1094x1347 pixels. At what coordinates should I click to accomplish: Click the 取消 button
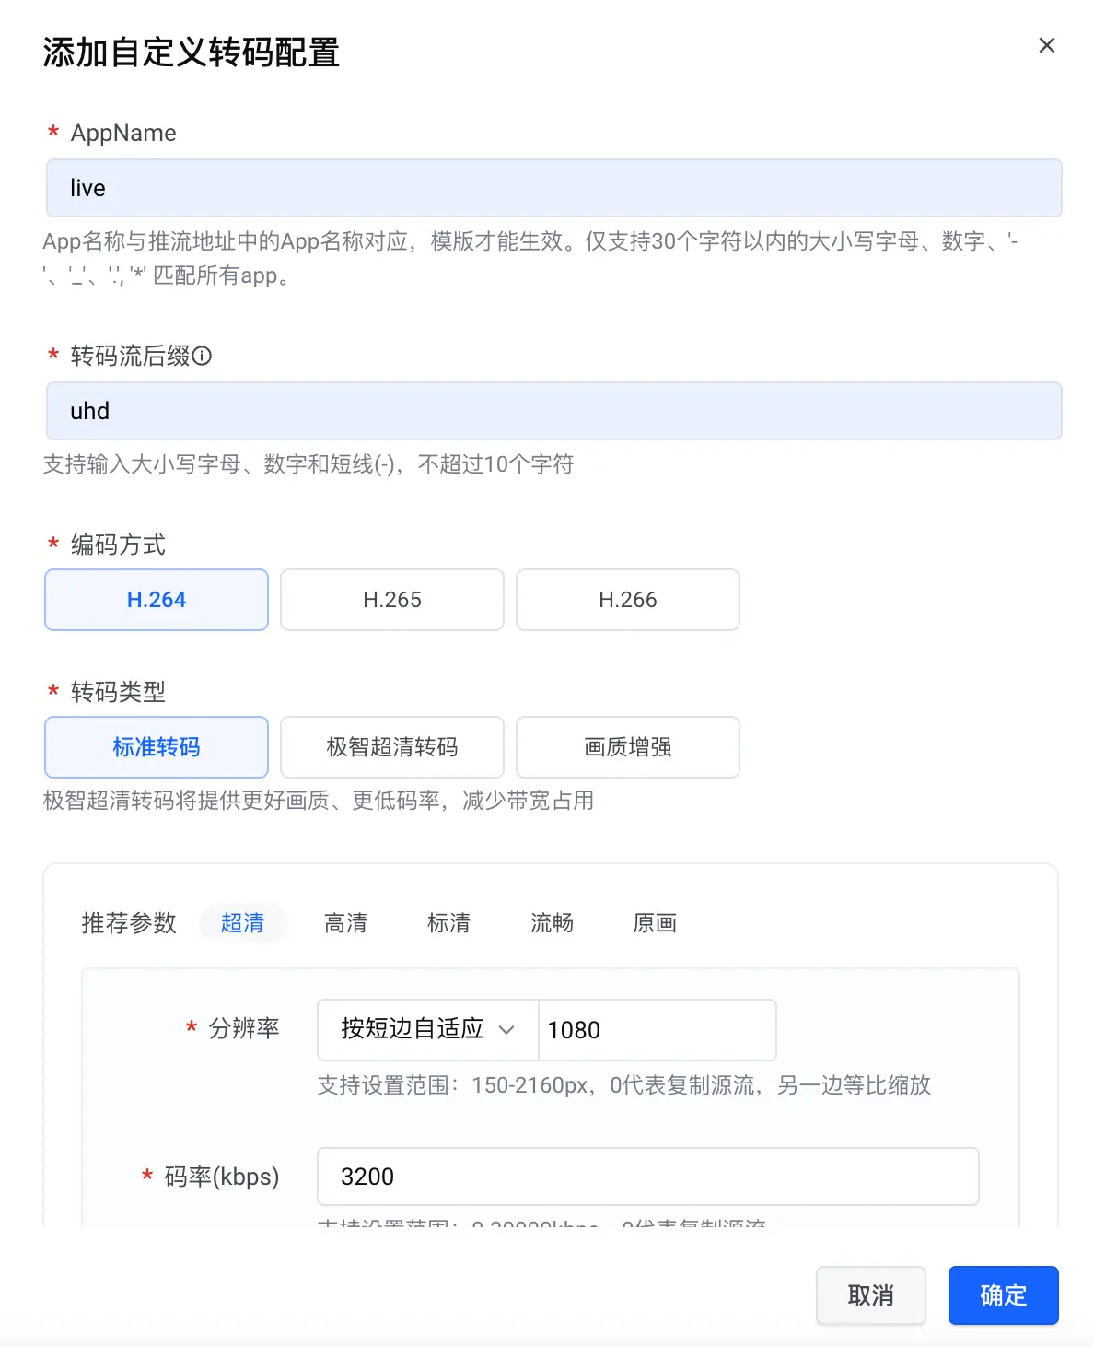tap(871, 1295)
